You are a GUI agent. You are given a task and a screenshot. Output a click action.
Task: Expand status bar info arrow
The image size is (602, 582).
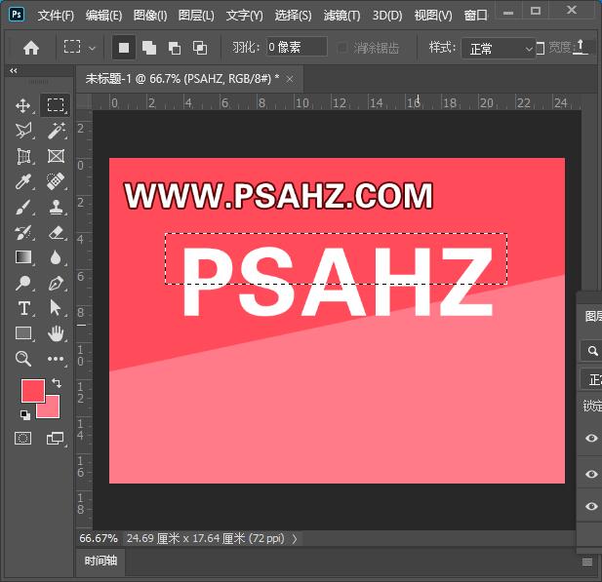point(295,539)
